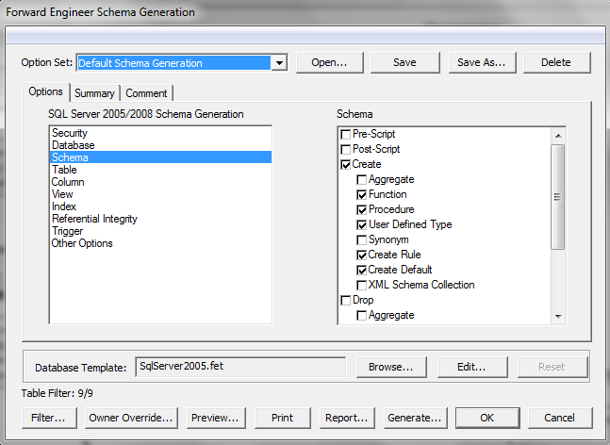
Task: Check Aggregate under Drop
Action: click(361, 316)
